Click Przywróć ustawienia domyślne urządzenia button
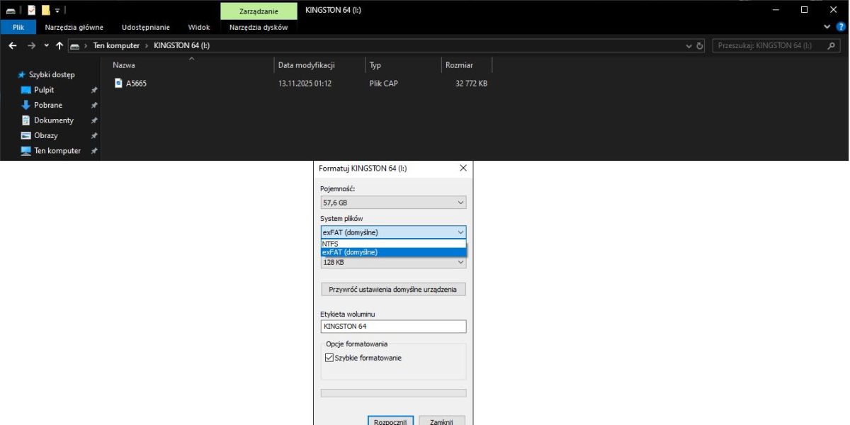The width and height of the screenshot is (850, 425). [x=393, y=289]
